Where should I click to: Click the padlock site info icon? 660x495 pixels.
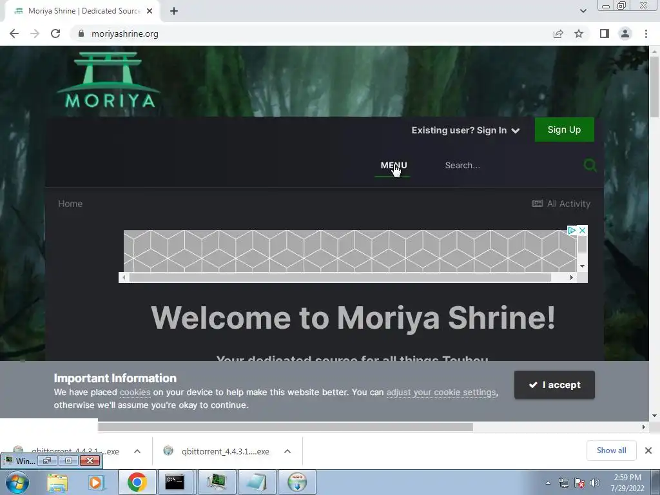coord(81,34)
